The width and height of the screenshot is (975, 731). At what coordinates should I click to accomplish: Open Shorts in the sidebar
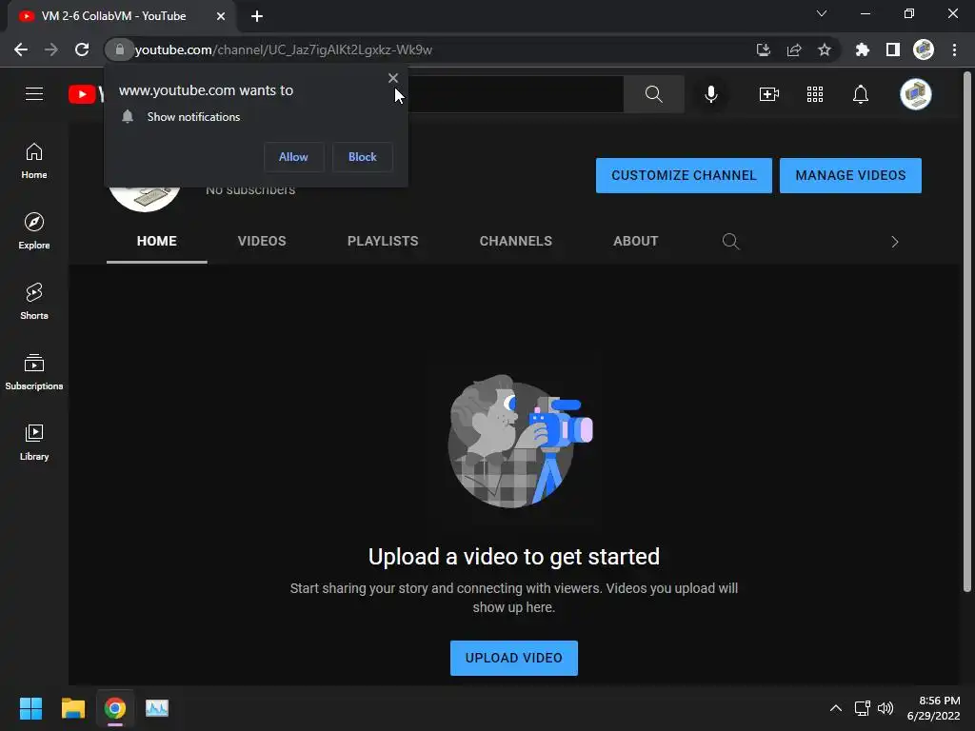pyautogui.click(x=34, y=302)
